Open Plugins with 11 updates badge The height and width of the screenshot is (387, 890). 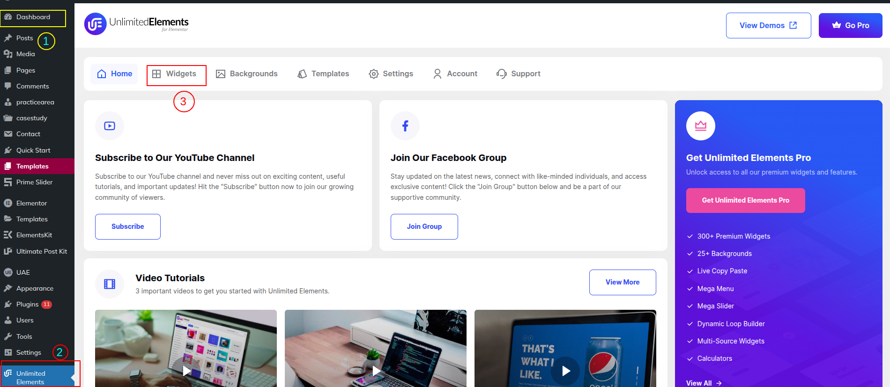pos(27,304)
